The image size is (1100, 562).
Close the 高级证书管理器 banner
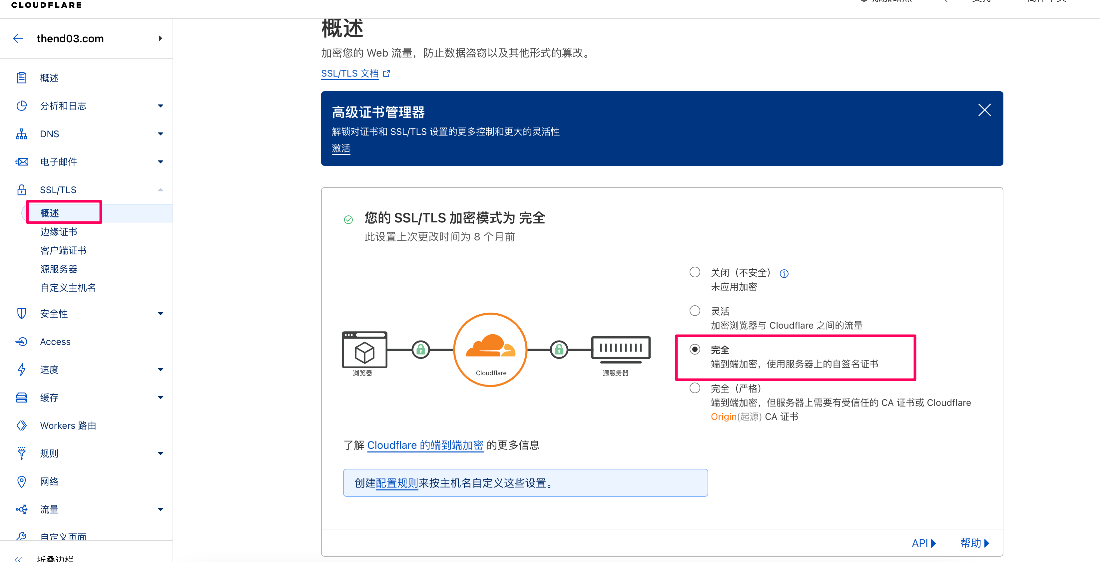pyautogui.click(x=984, y=110)
